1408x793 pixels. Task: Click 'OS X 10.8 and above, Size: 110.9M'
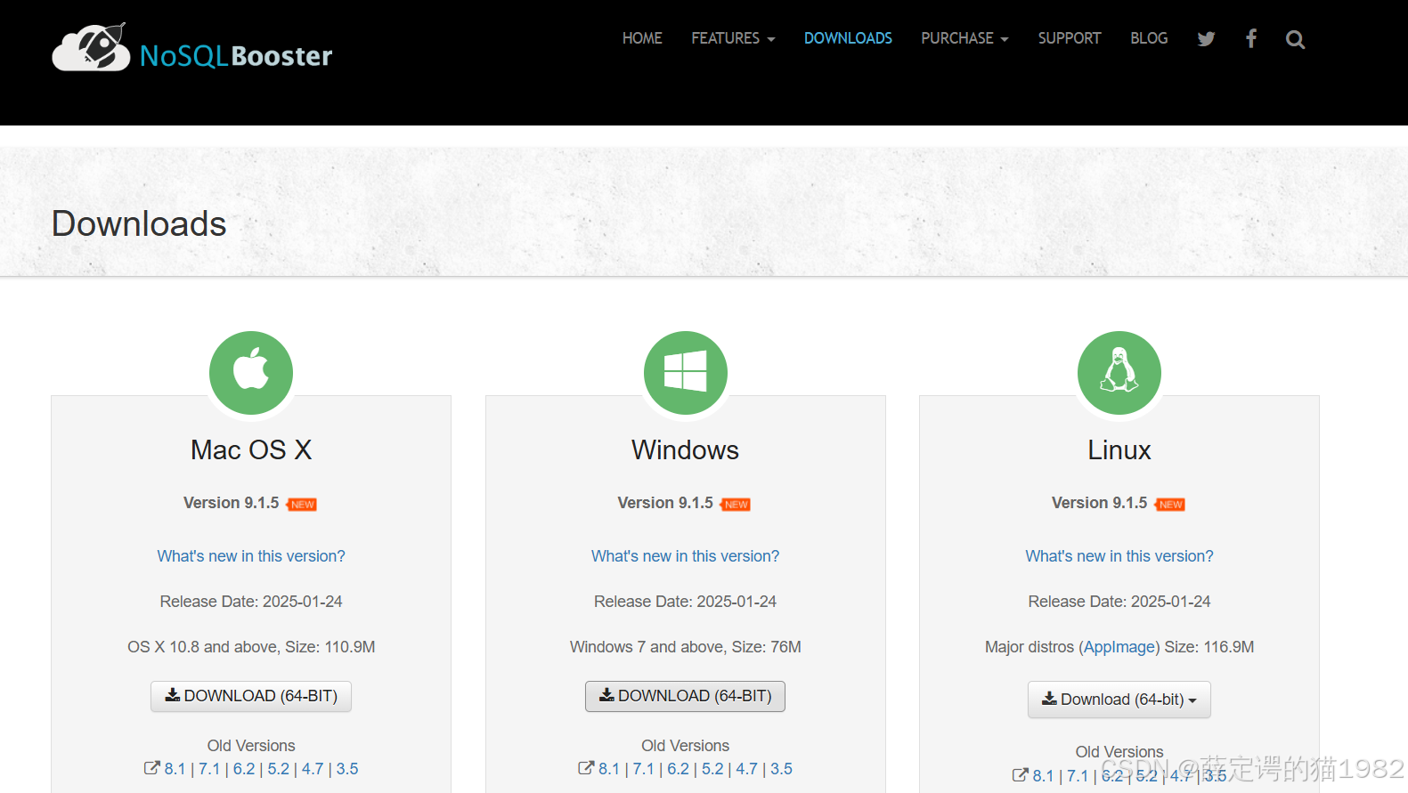[251, 647]
